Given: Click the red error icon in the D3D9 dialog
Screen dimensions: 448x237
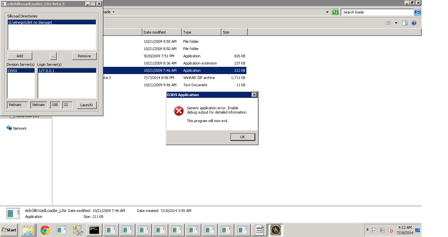Looking at the screenshot, I should (179, 111).
